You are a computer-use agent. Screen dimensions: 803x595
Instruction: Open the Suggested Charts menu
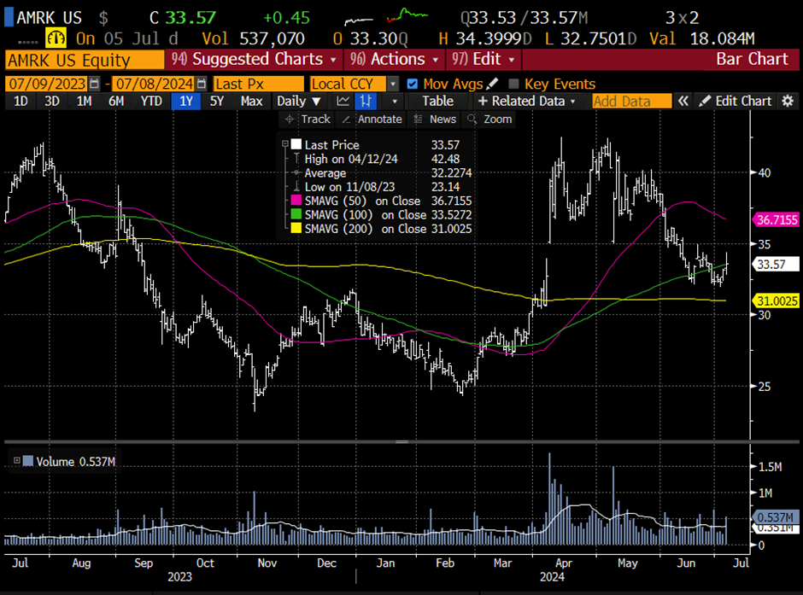253,59
